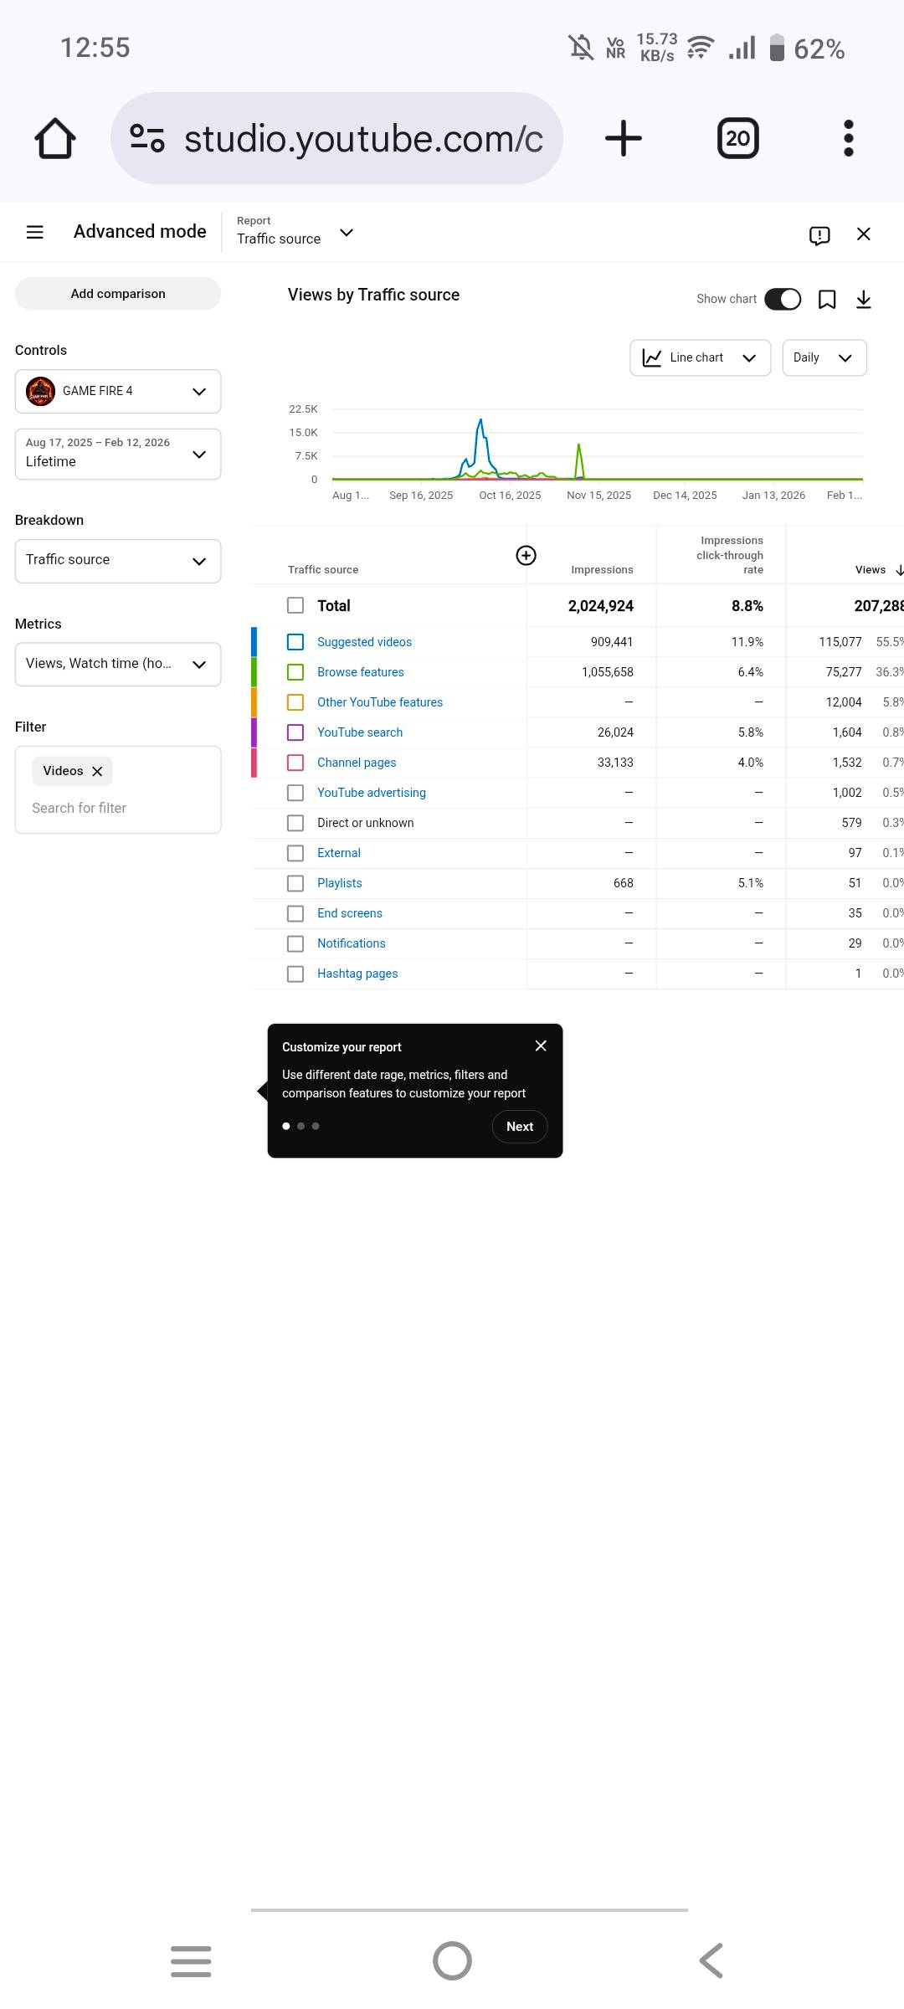
Task: Save report with the bookmark icon
Action: point(827,300)
